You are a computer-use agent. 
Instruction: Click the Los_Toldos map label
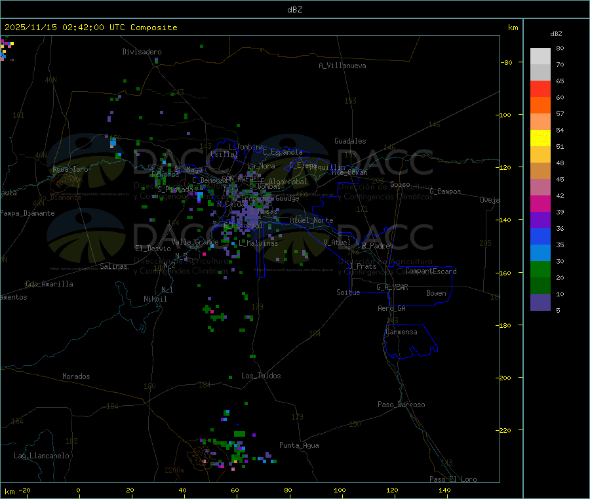[261, 376]
